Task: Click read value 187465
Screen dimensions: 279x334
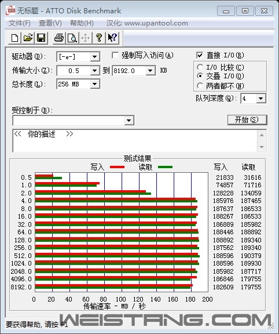Action: [251, 201]
